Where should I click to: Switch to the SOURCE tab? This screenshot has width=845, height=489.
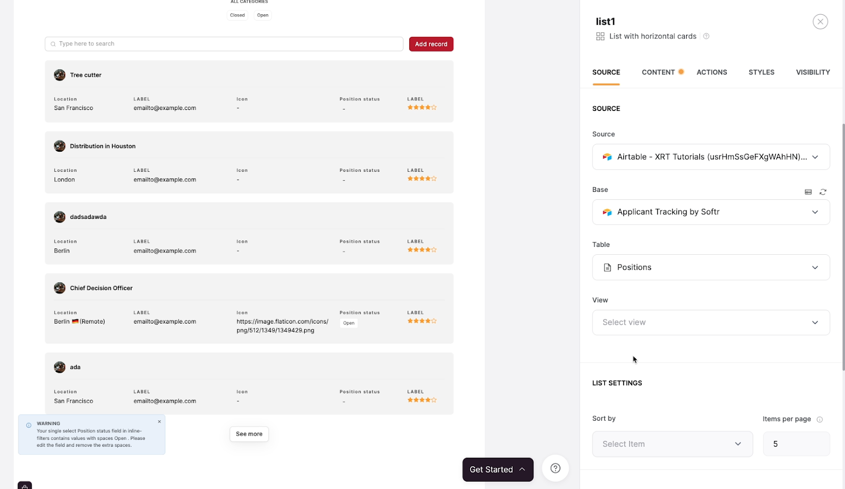coord(606,72)
